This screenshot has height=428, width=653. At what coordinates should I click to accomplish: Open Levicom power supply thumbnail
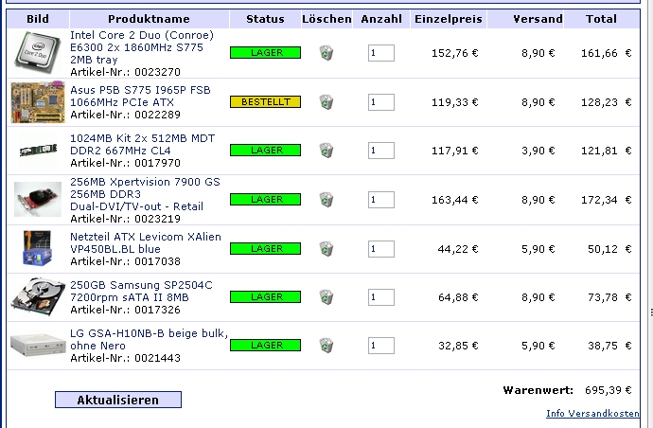point(38,248)
